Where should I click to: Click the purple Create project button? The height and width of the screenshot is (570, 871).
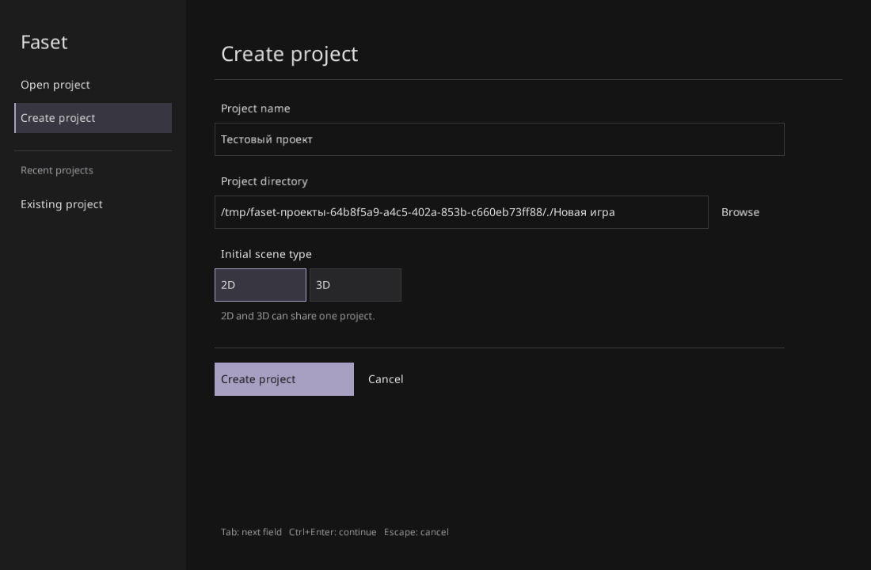click(283, 379)
